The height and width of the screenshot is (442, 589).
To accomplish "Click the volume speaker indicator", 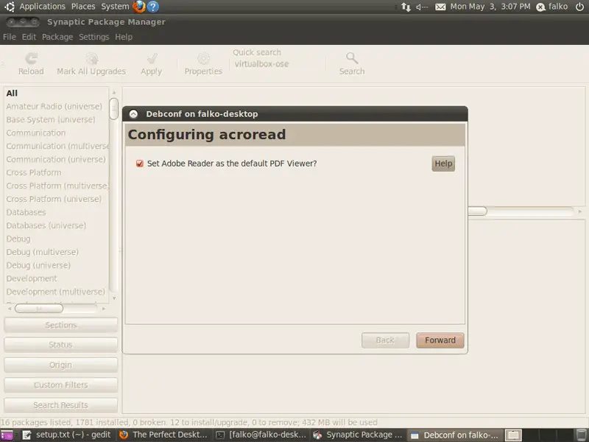I will [422, 7].
